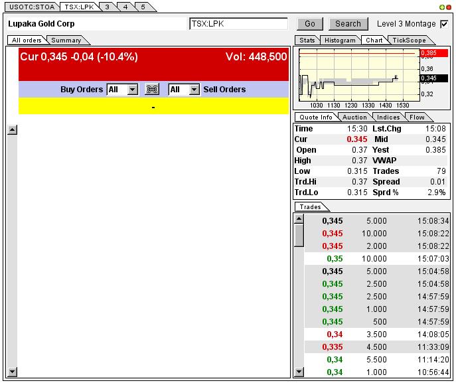Click the Go button

pos(310,24)
